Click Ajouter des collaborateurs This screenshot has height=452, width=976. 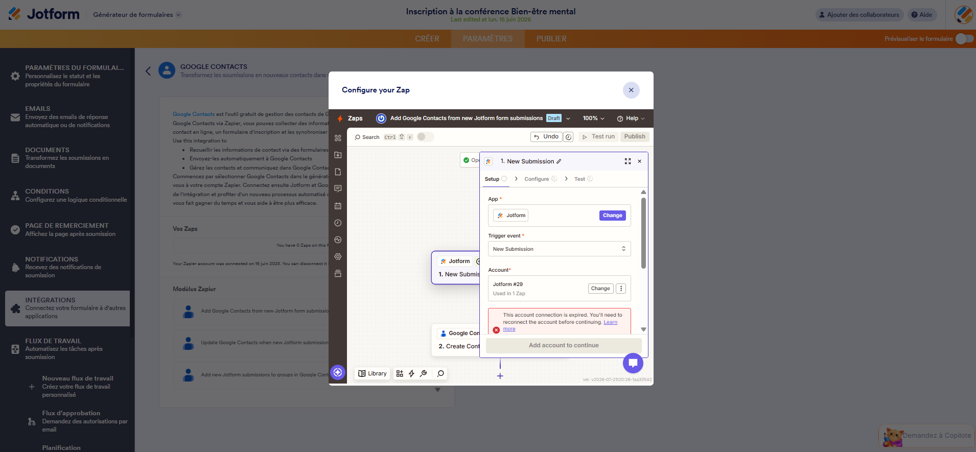coord(859,15)
